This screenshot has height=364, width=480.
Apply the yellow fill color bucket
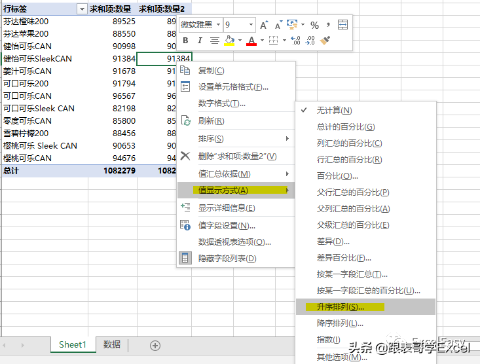coord(229,41)
